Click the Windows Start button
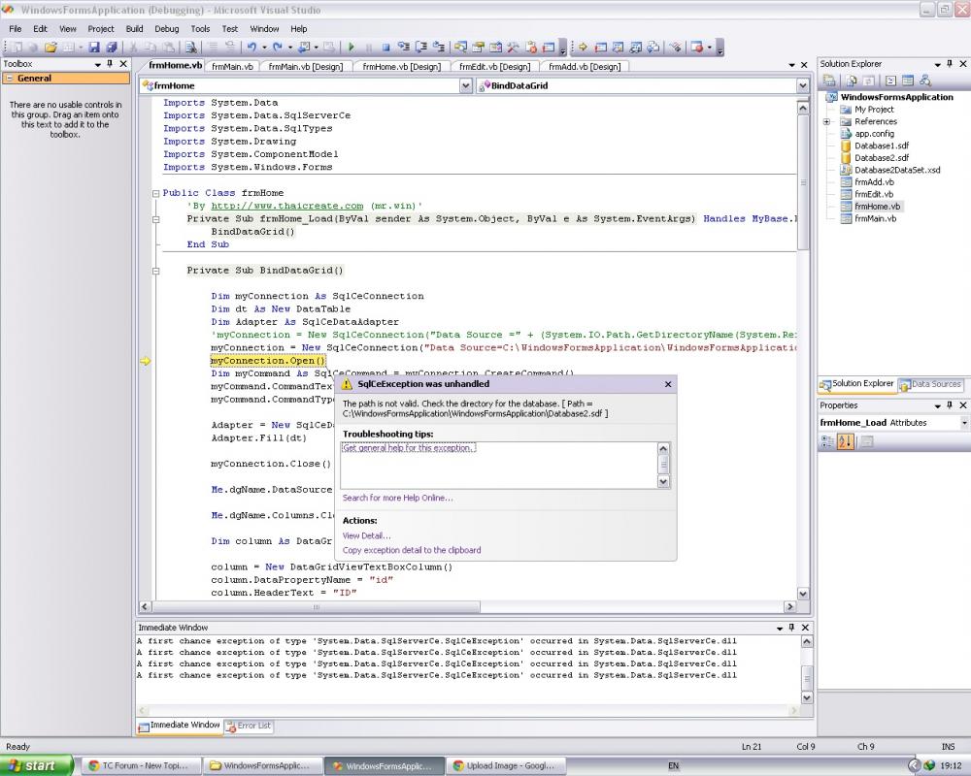 pos(37,765)
